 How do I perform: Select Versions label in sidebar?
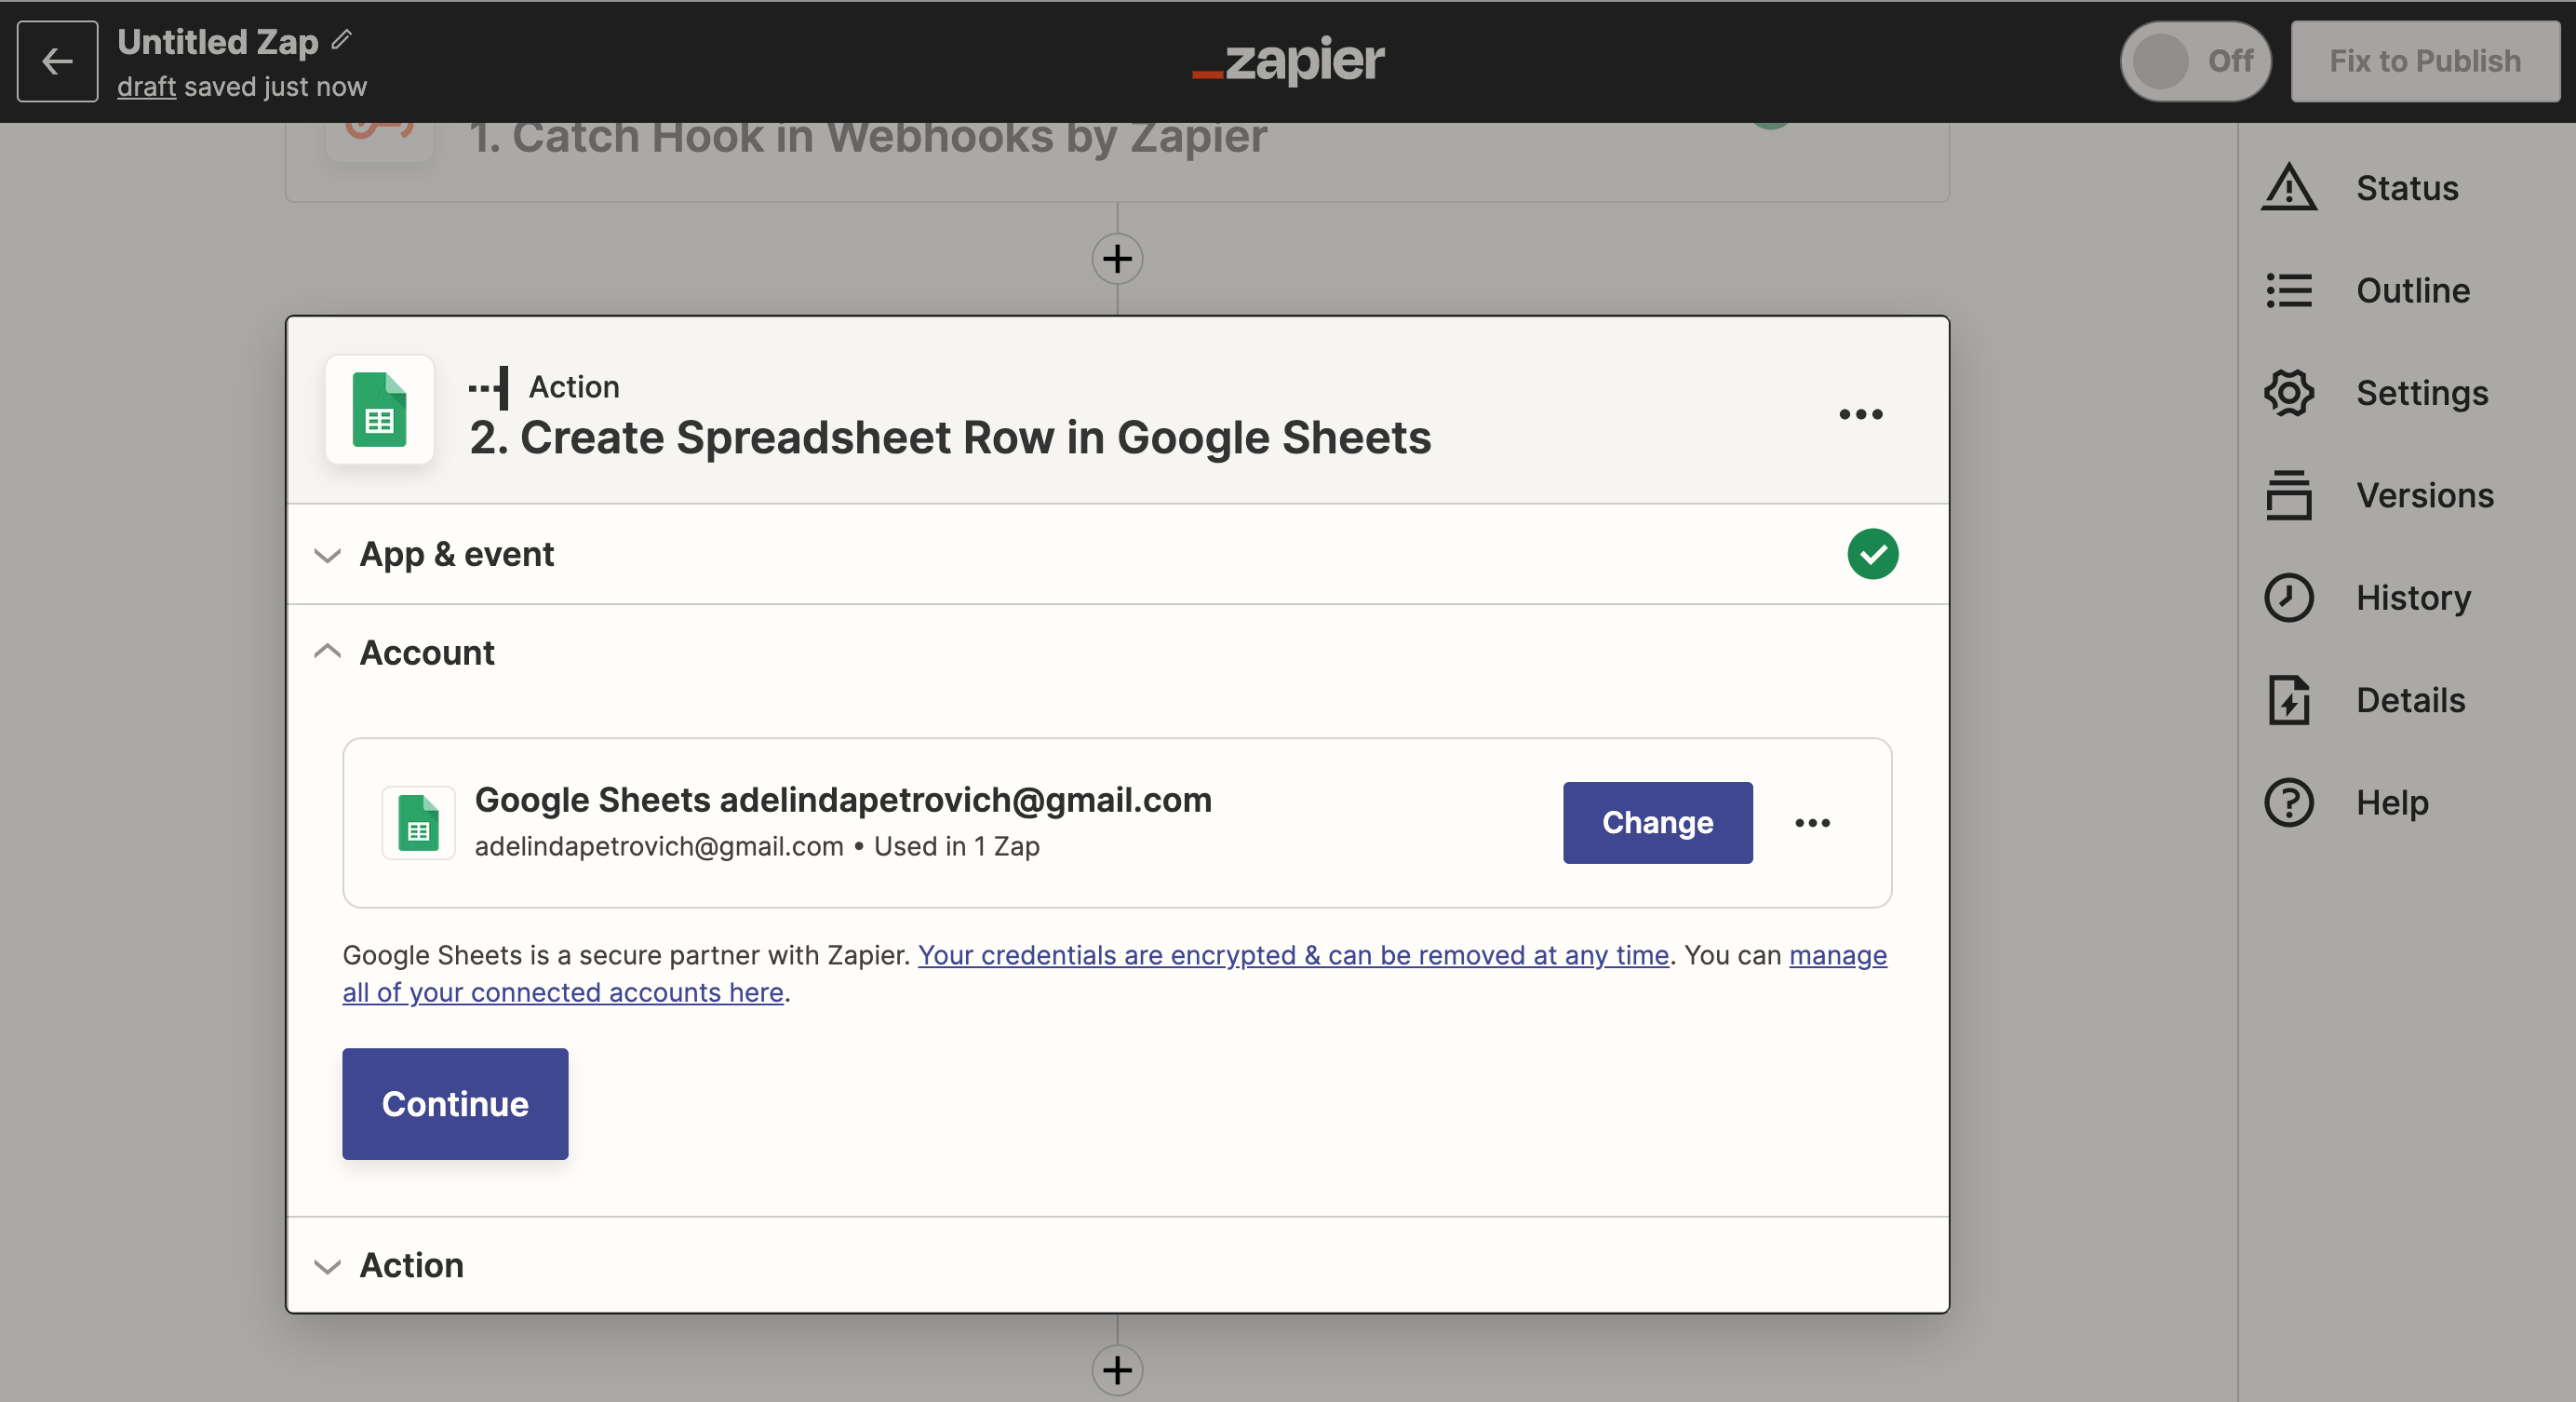pyautogui.click(x=2425, y=495)
